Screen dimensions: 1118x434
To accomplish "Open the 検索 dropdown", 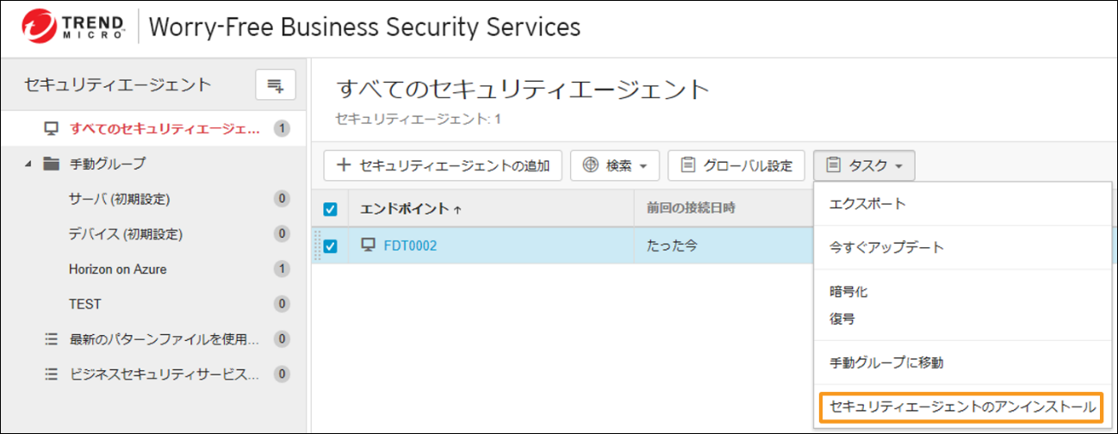I will coord(615,165).
